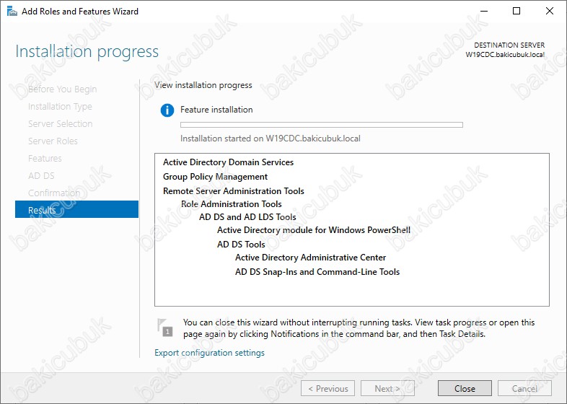The image size is (567, 404).
Task: Select the Installation Type step in the sidebar
Action: click(60, 106)
